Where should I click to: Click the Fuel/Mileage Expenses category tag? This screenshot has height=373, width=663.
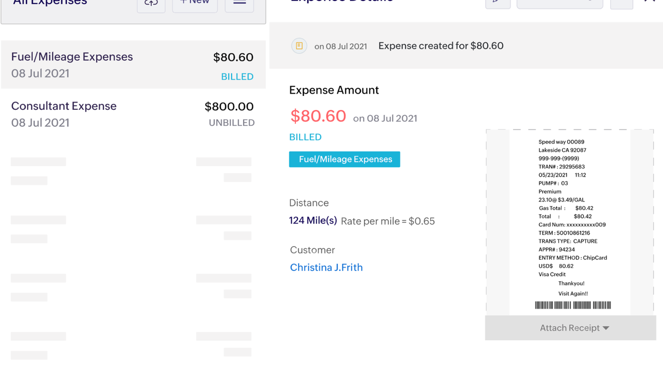coord(345,159)
